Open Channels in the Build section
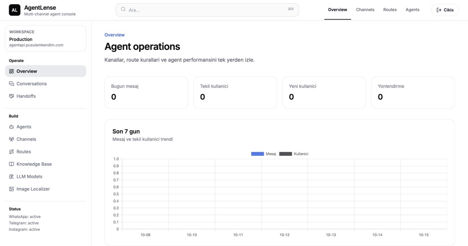Screen dimensions: 468x246 click(x=46, y=139)
